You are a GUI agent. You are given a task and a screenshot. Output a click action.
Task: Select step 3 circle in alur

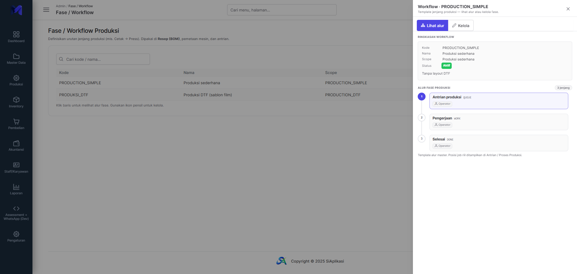(422, 139)
